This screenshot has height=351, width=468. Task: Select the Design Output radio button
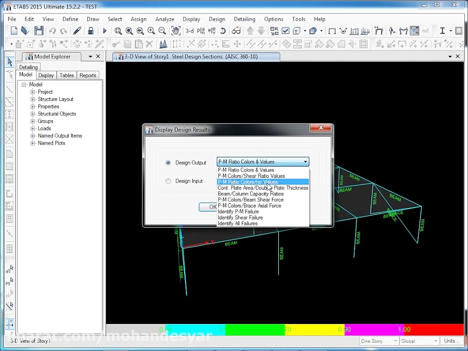point(168,163)
